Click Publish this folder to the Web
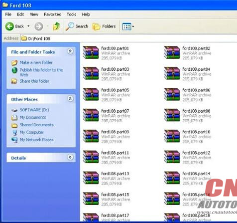The image size is (237, 223). coord(41,72)
